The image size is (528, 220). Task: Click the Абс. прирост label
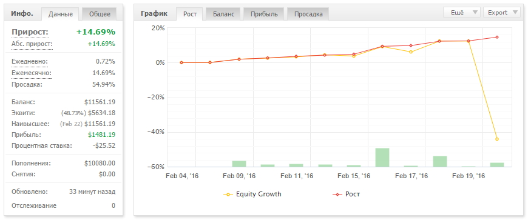click(32, 44)
